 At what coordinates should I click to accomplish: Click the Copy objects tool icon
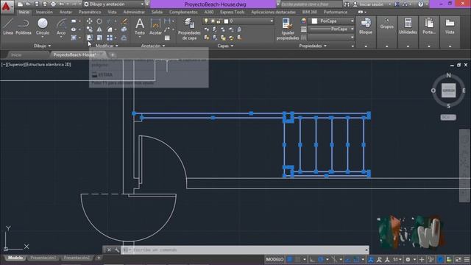90,29
